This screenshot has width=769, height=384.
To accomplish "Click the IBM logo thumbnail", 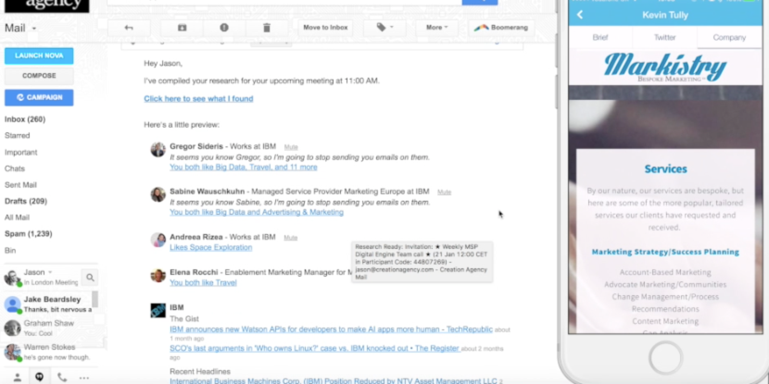I will tap(158, 310).
